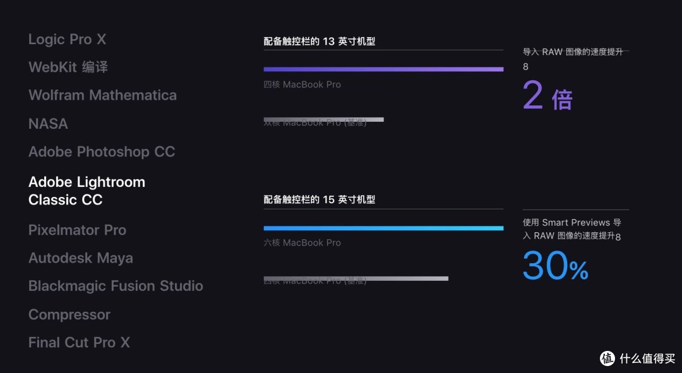Screen dimensions: 682x373
Task: Select Adobe Lightroom Classic CC entry
Action: (87, 191)
